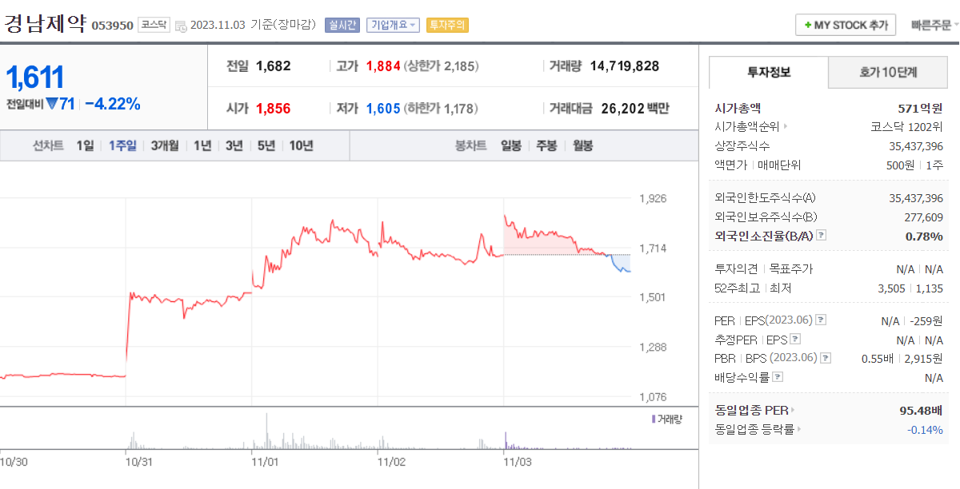Screen dimensions: 960x489
Task: Open the 기업개요 dropdown
Action: (x=393, y=25)
